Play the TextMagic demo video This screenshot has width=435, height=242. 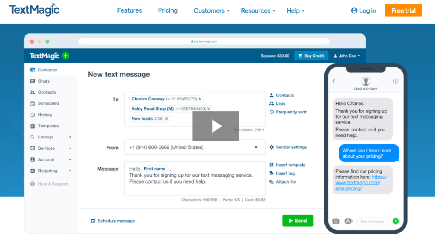(x=216, y=126)
